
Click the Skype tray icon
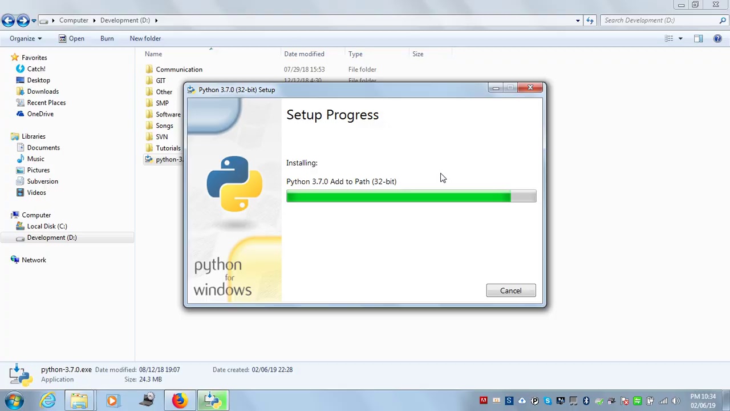547,401
